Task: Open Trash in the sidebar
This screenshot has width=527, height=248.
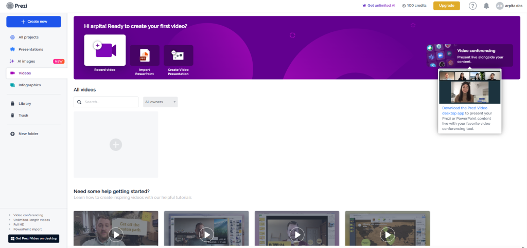Action: [23, 116]
